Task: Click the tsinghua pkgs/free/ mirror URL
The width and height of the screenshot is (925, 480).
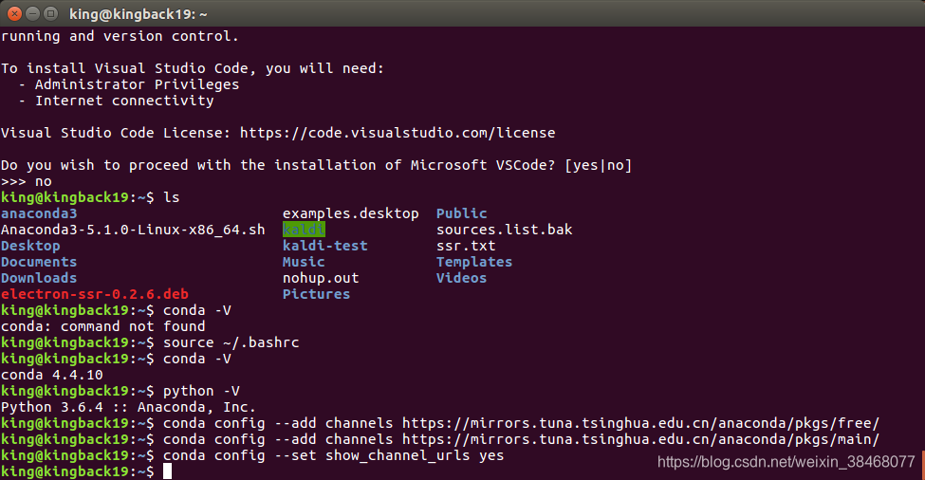Action: (640, 423)
